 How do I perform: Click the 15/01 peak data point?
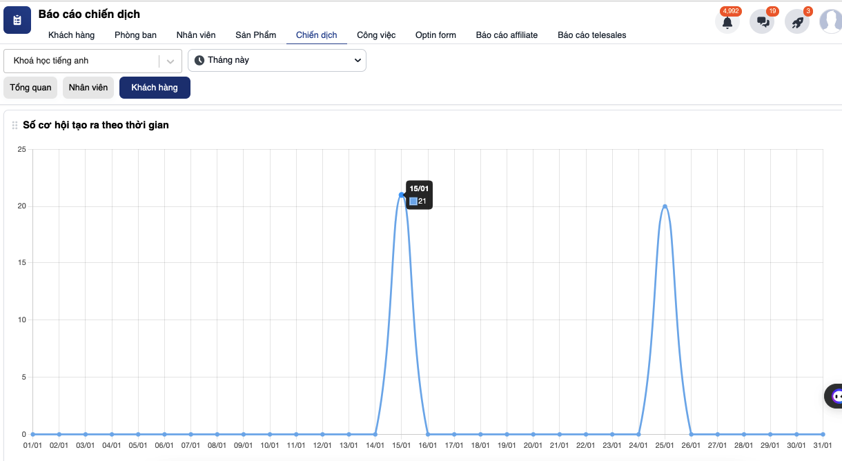pos(401,195)
